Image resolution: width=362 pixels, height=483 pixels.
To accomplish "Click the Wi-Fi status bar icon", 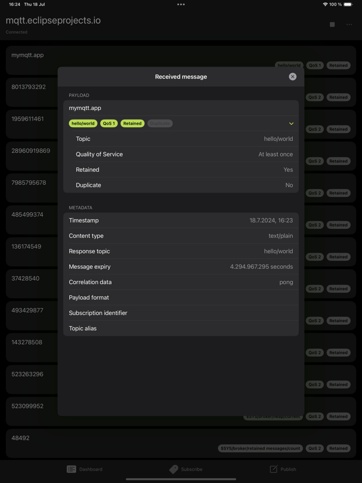I will [325, 5].
